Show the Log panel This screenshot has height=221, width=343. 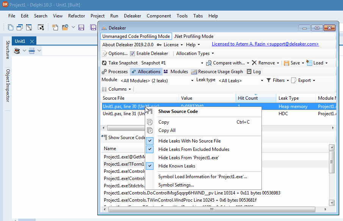click(254, 72)
